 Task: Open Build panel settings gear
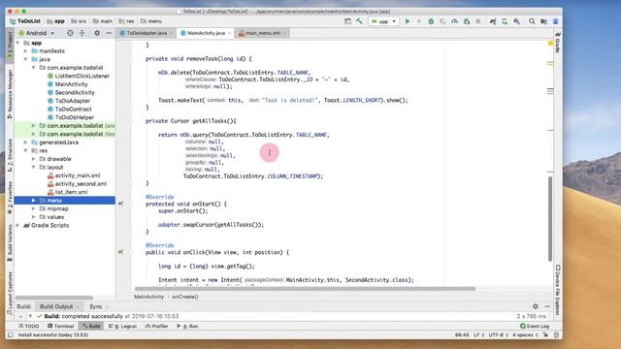[536, 306]
